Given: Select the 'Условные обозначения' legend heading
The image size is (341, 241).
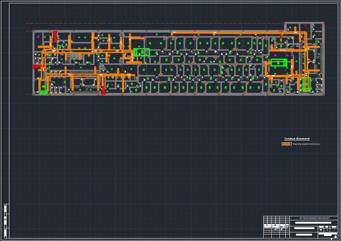Looking at the screenshot, I should coord(297,139).
